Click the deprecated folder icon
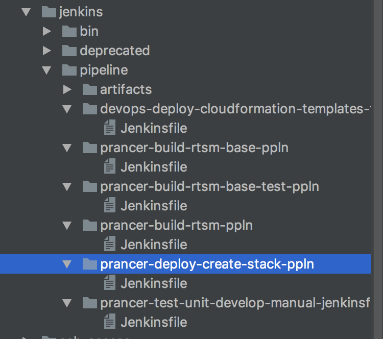 [69, 51]
